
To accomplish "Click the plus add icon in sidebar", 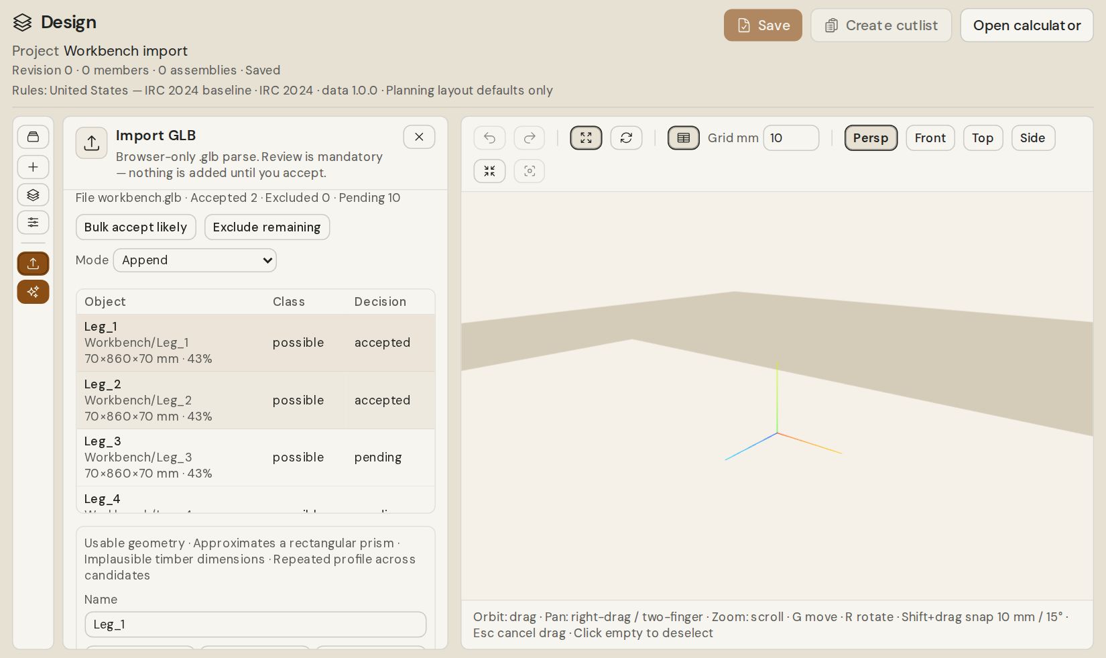I will [33, 167].
